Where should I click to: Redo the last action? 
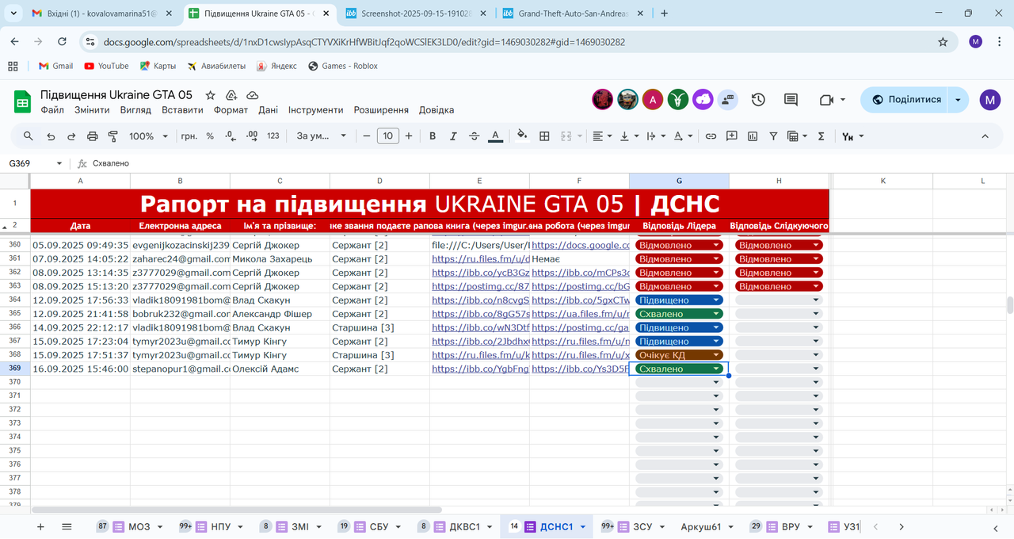pyautogui.click(x=71, y=136)
